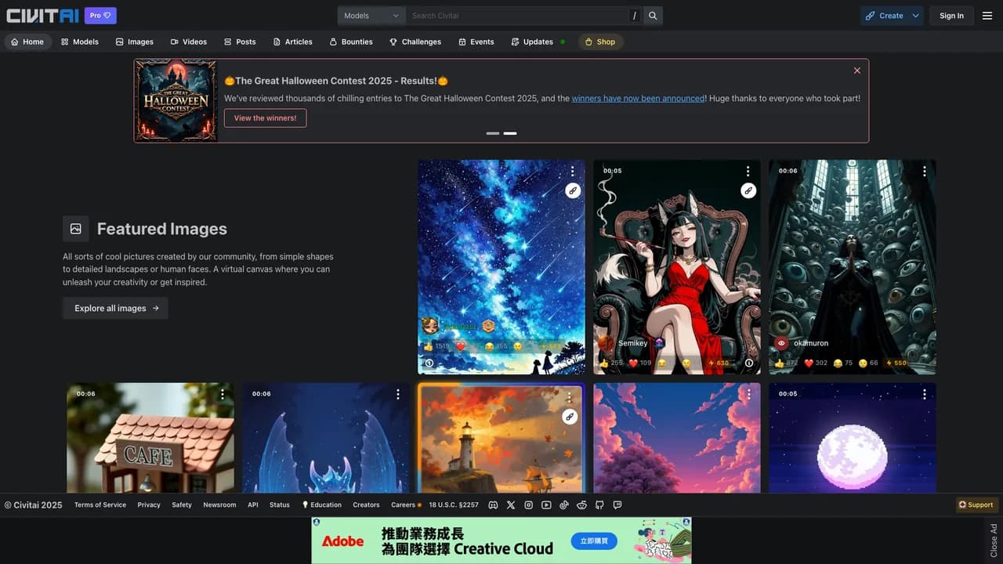
Task: Go to the Models tab
Action: tap(80, 42)
